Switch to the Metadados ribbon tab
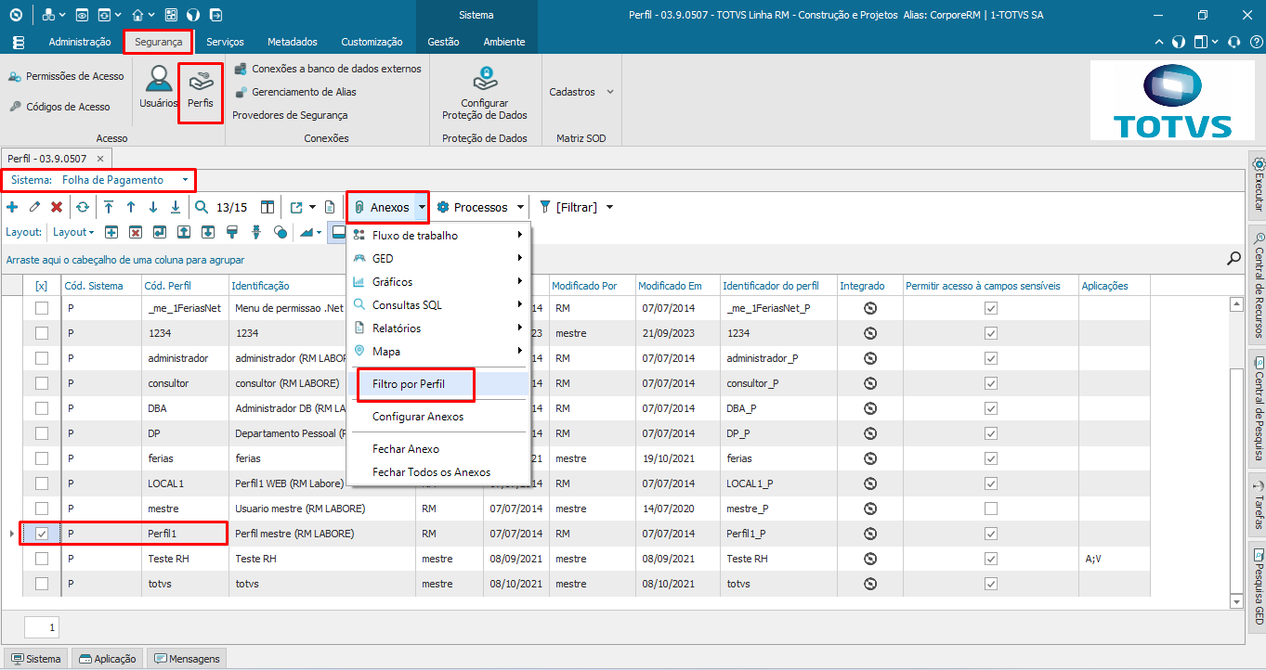Image resolution: width=1266 pixels, height=670 pixels. coord(293,42)
